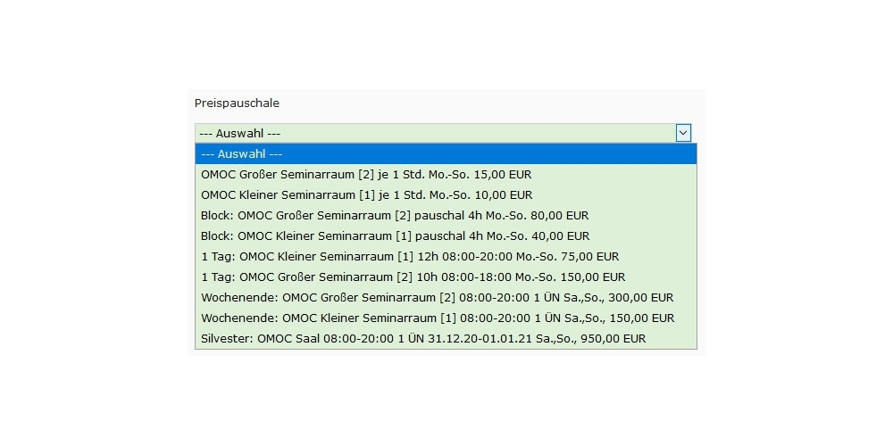Screen dimensions: 893x446
Task: Select Block Kleiner Seminarraum pauschal 4h 40,00 EUR
Action: point(446,235)
